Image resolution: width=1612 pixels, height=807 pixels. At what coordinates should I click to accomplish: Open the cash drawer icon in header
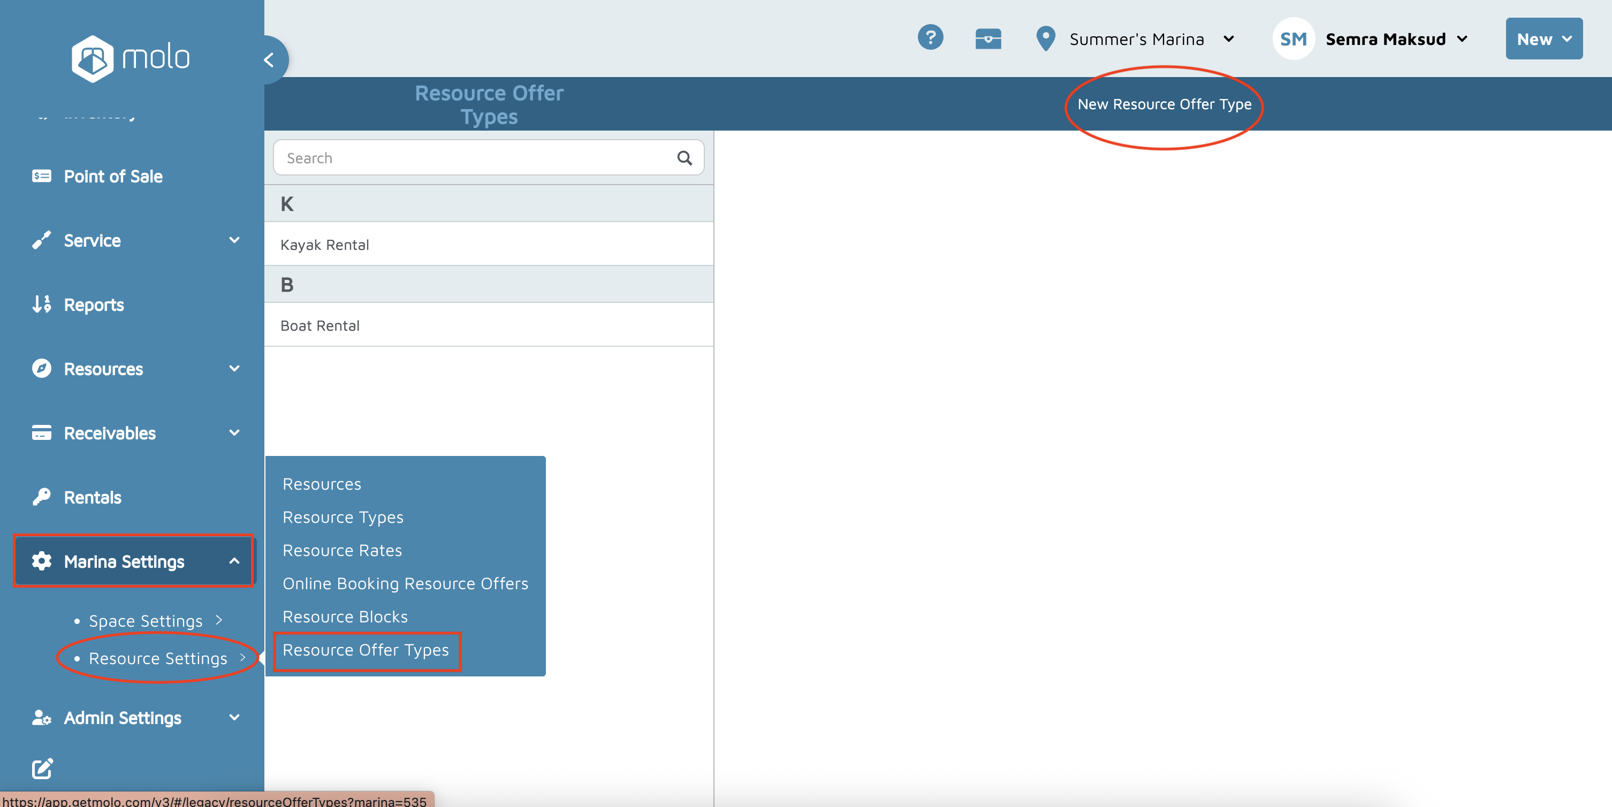coord(988,39)
